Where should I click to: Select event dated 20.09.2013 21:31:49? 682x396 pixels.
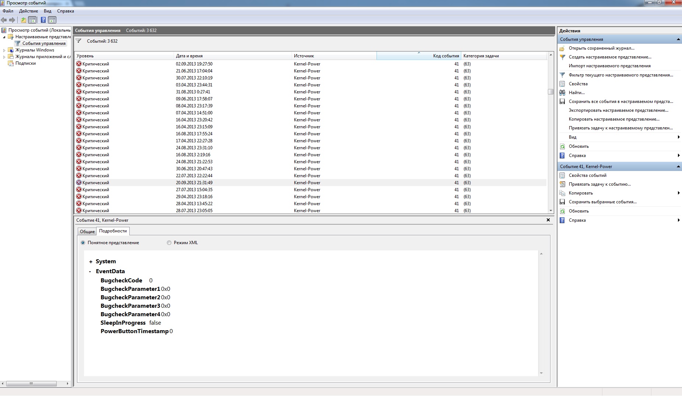pyautogui.click(x=310, y=183)
